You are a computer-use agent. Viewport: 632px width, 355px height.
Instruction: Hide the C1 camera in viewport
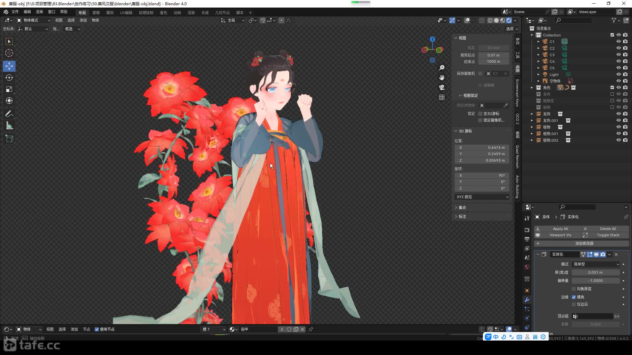tap(619, 41)
